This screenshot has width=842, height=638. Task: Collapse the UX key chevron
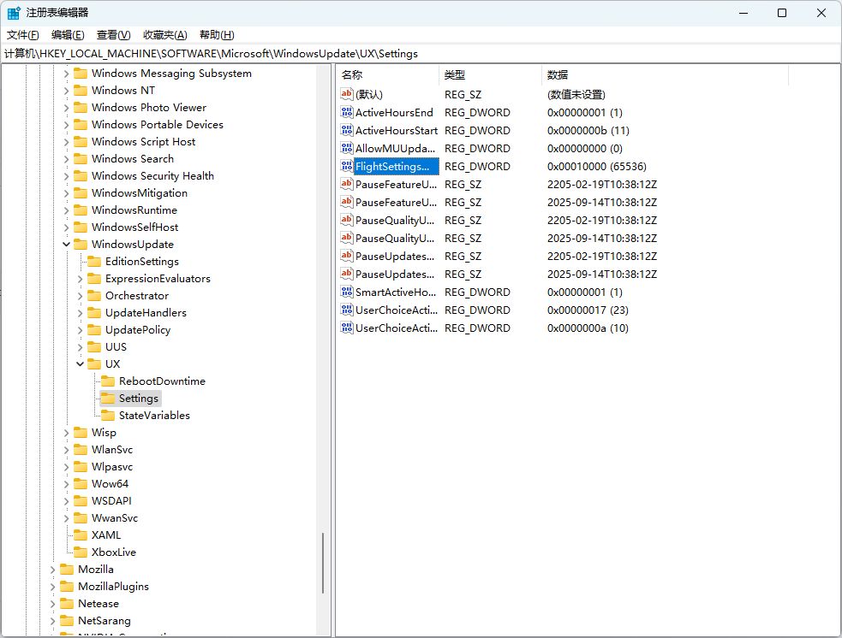click(x=81, y=364)
